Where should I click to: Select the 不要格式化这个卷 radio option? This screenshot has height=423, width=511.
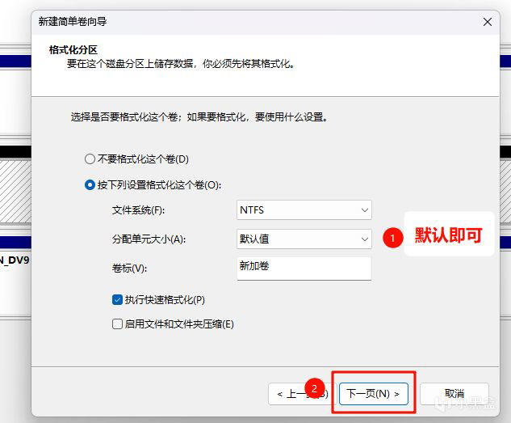click(90, 159)
